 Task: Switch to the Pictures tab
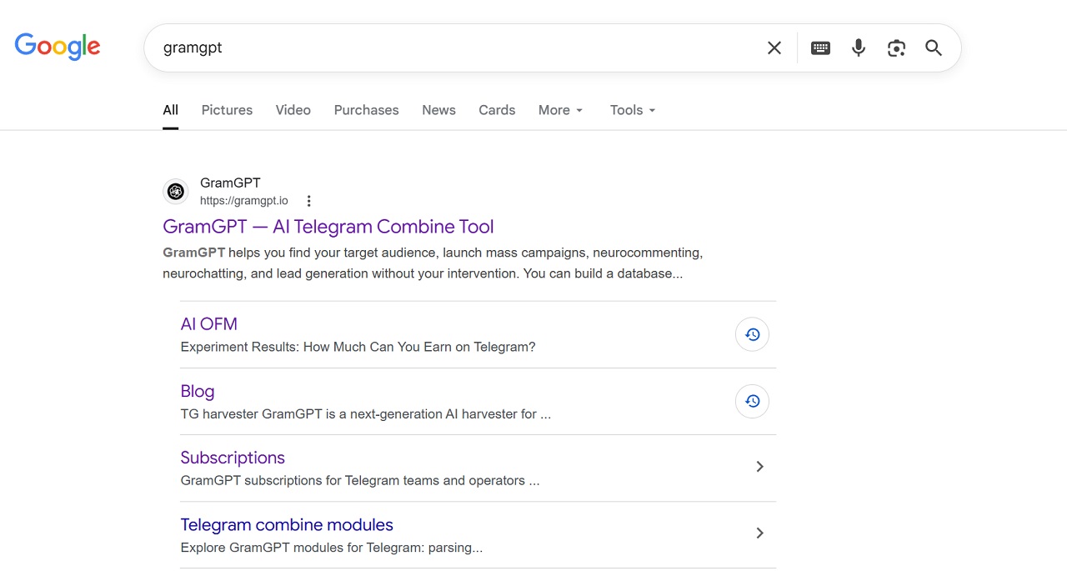coord(227,110)
